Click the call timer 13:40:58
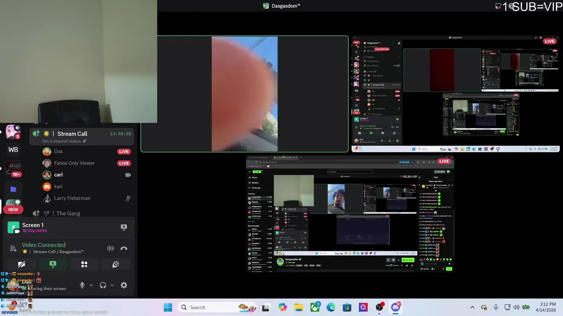The height and width of the screenshot is (316, 563). (x=121, y=134)
